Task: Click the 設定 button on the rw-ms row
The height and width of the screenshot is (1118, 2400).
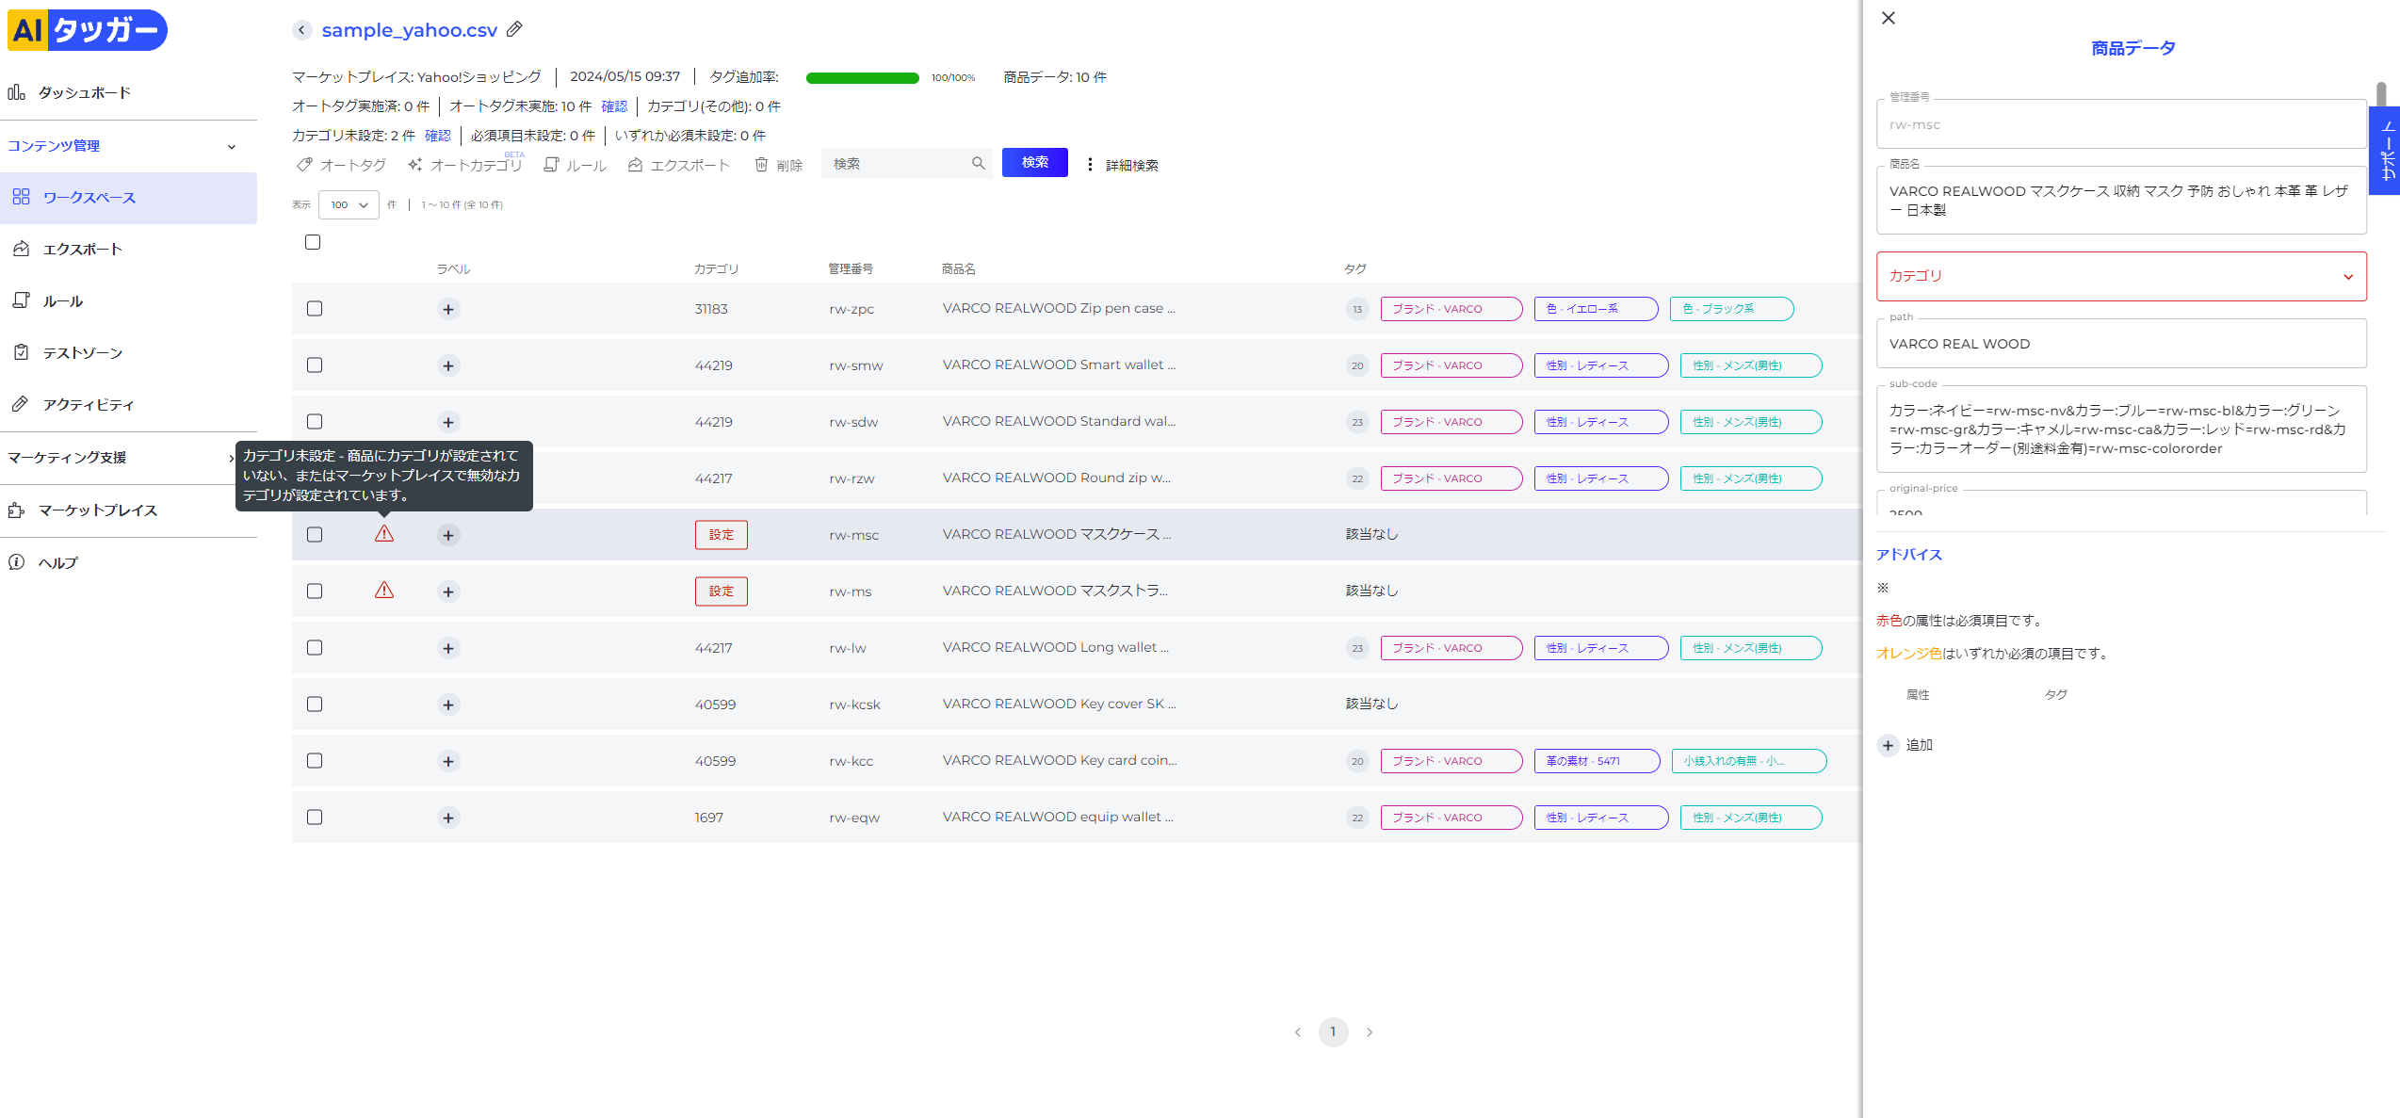Action: pyautogui.click(x=721, y=591)
